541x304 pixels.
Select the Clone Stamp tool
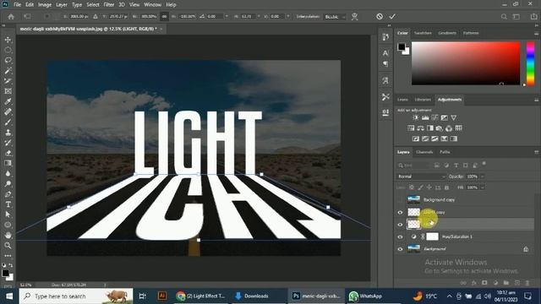coord(8,133)
